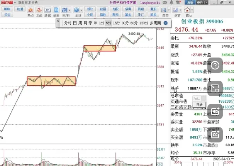Click the langkeguoli username

(x=150, y=3)
